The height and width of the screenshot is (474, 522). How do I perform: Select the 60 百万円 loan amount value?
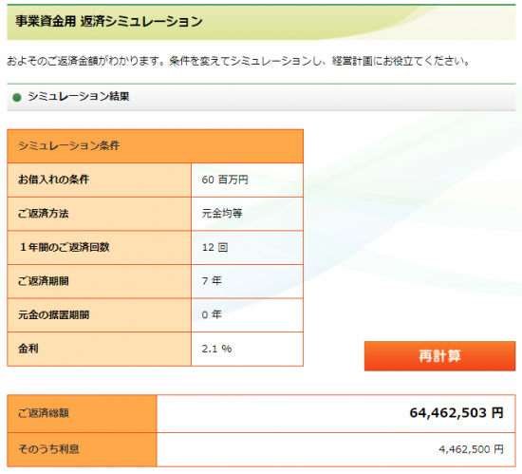225,180
